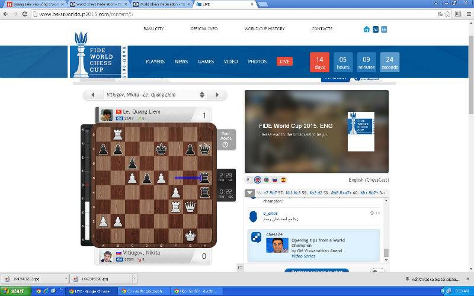Go to previous game with left arrow
Image resolution: width=474 pixels, height=296 pixels.
(x=93, y=95)
